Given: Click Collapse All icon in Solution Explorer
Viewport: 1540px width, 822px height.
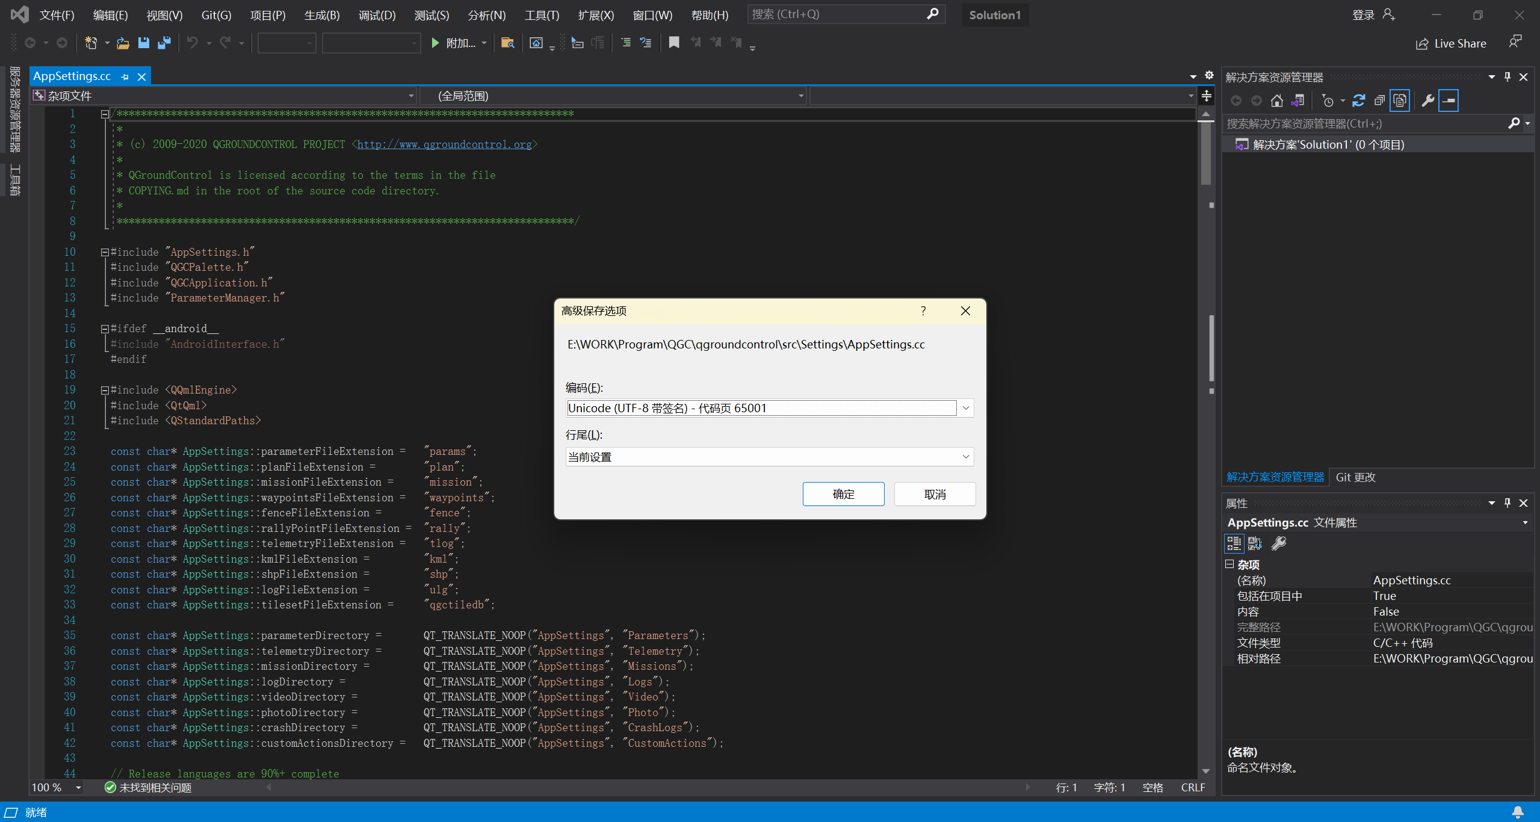Looking at the screenshot, I should 1379,100.
